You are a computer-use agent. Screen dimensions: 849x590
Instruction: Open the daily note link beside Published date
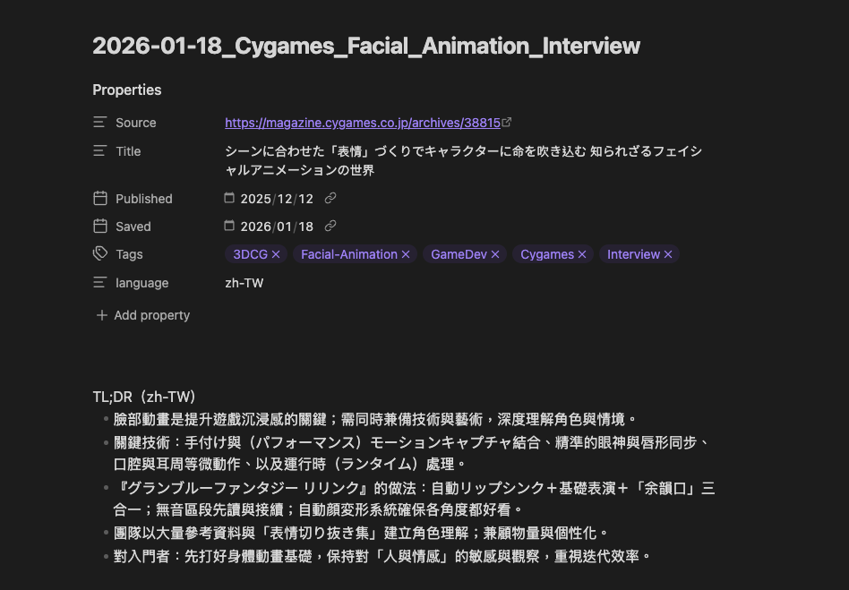click(x=330, y=199)
